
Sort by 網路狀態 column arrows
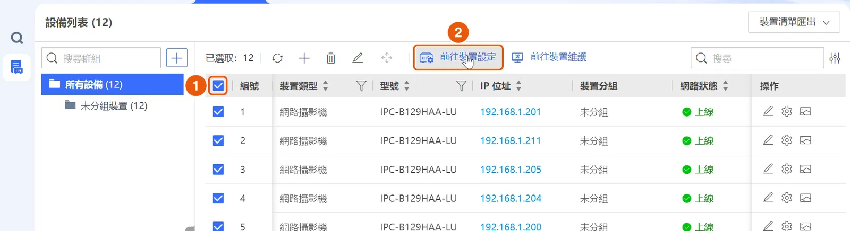click(726, 86)
